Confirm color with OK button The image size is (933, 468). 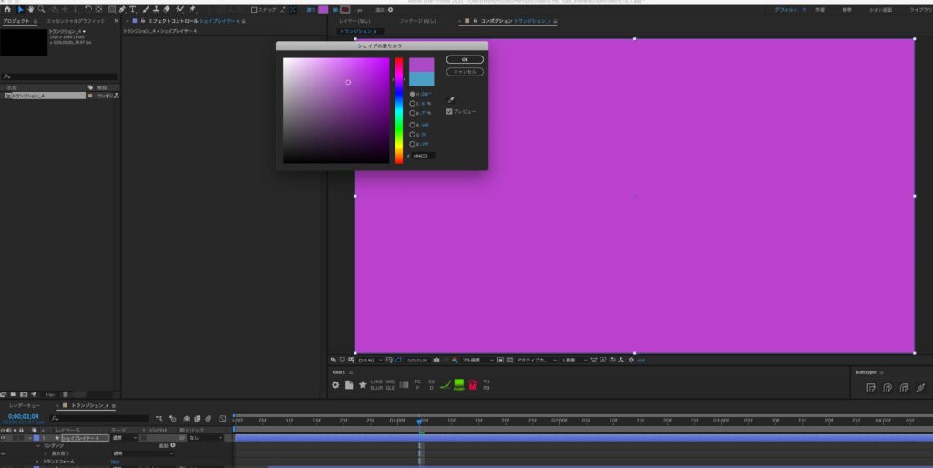pos(465,59)
